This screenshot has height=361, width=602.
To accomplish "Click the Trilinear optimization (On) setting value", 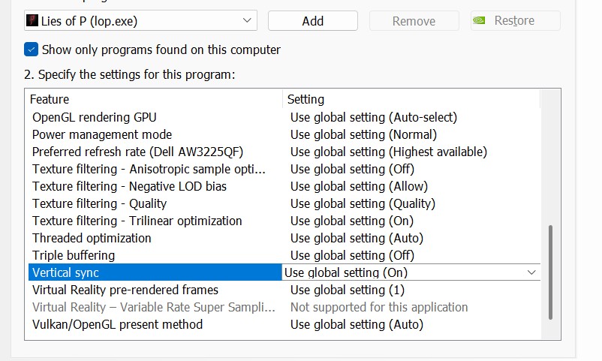I will point(352,221).
